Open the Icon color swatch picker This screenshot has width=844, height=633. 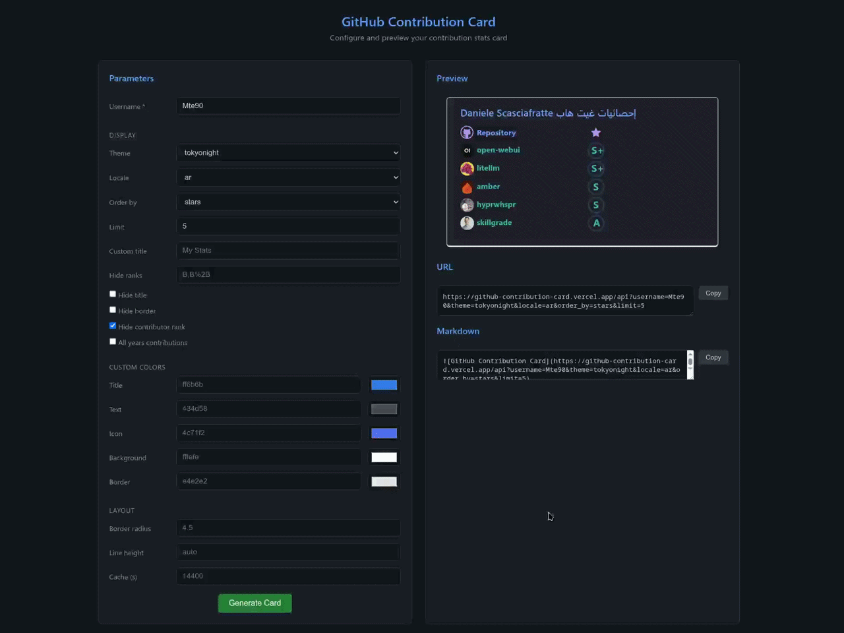tap(384, 433)
